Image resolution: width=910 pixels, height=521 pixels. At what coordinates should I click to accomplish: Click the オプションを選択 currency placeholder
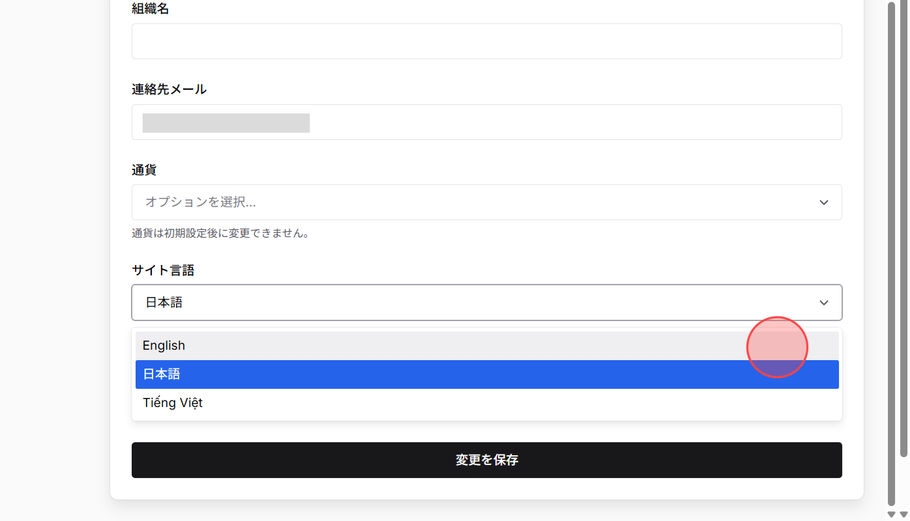click(x=201, y=202)
